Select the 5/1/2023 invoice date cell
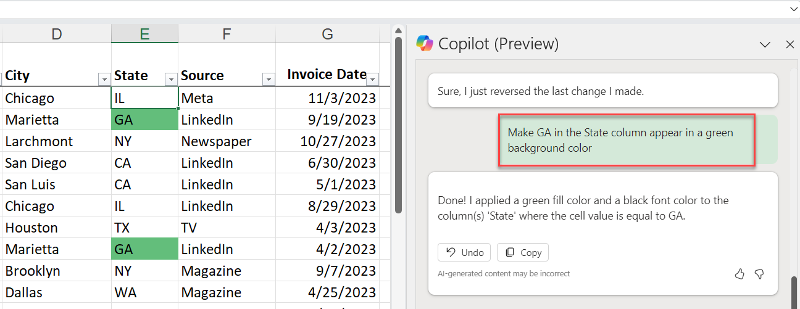The width and height of the screenshot is (800, 309). [x=327, y=184]
